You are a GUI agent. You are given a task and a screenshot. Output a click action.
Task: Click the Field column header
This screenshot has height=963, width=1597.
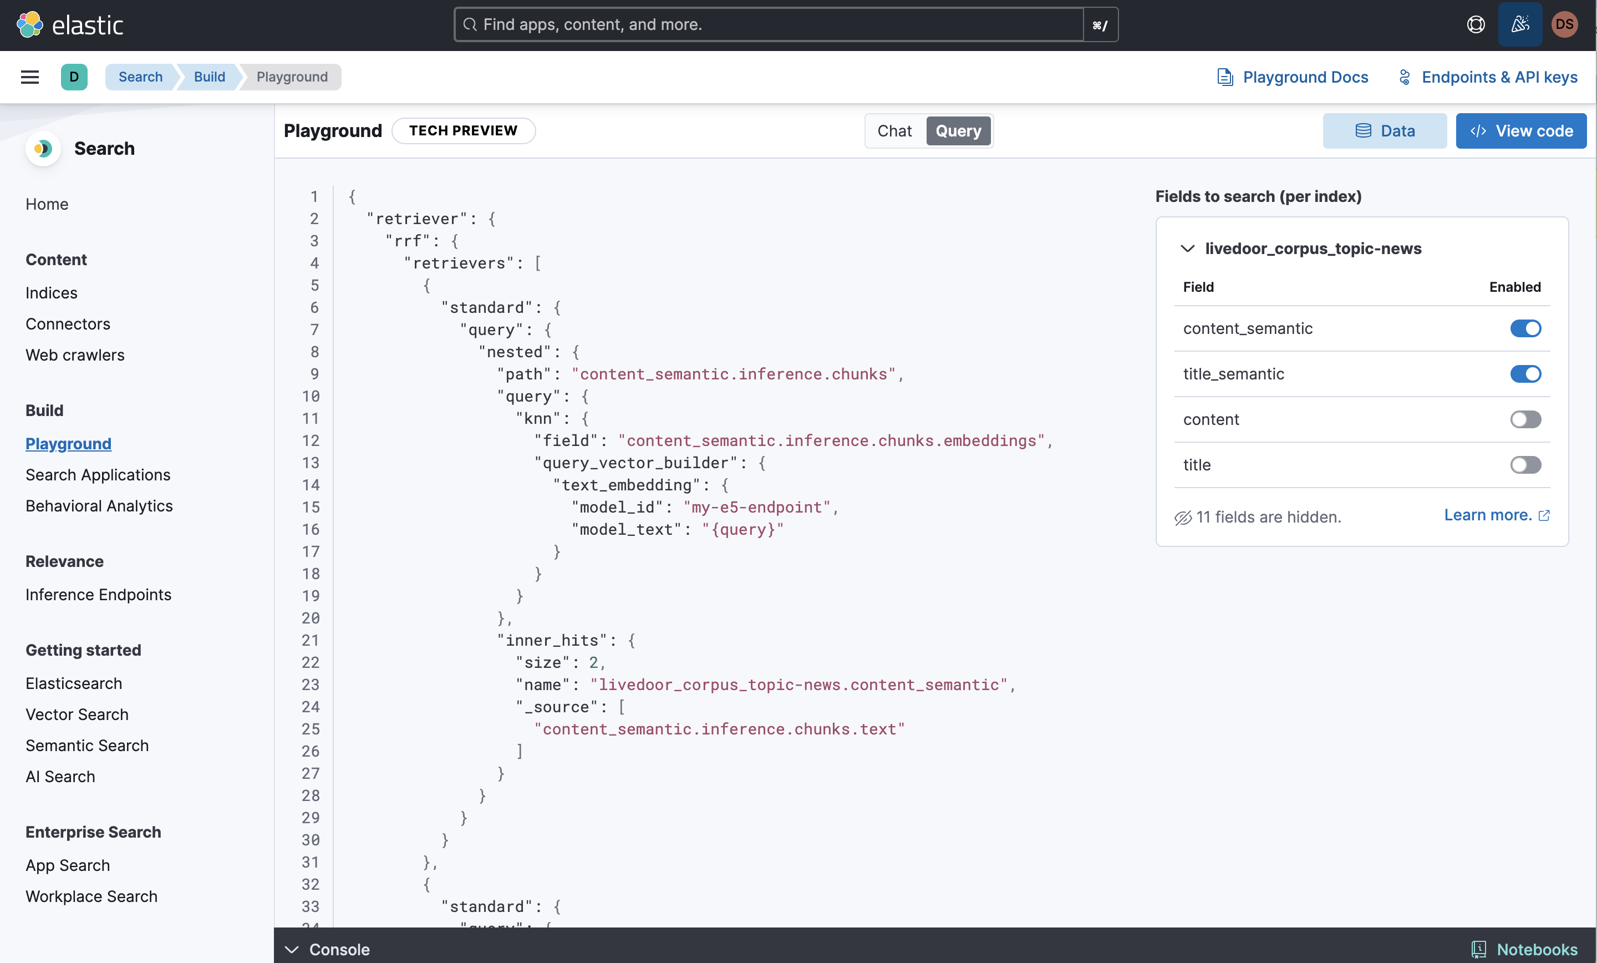1198,287
